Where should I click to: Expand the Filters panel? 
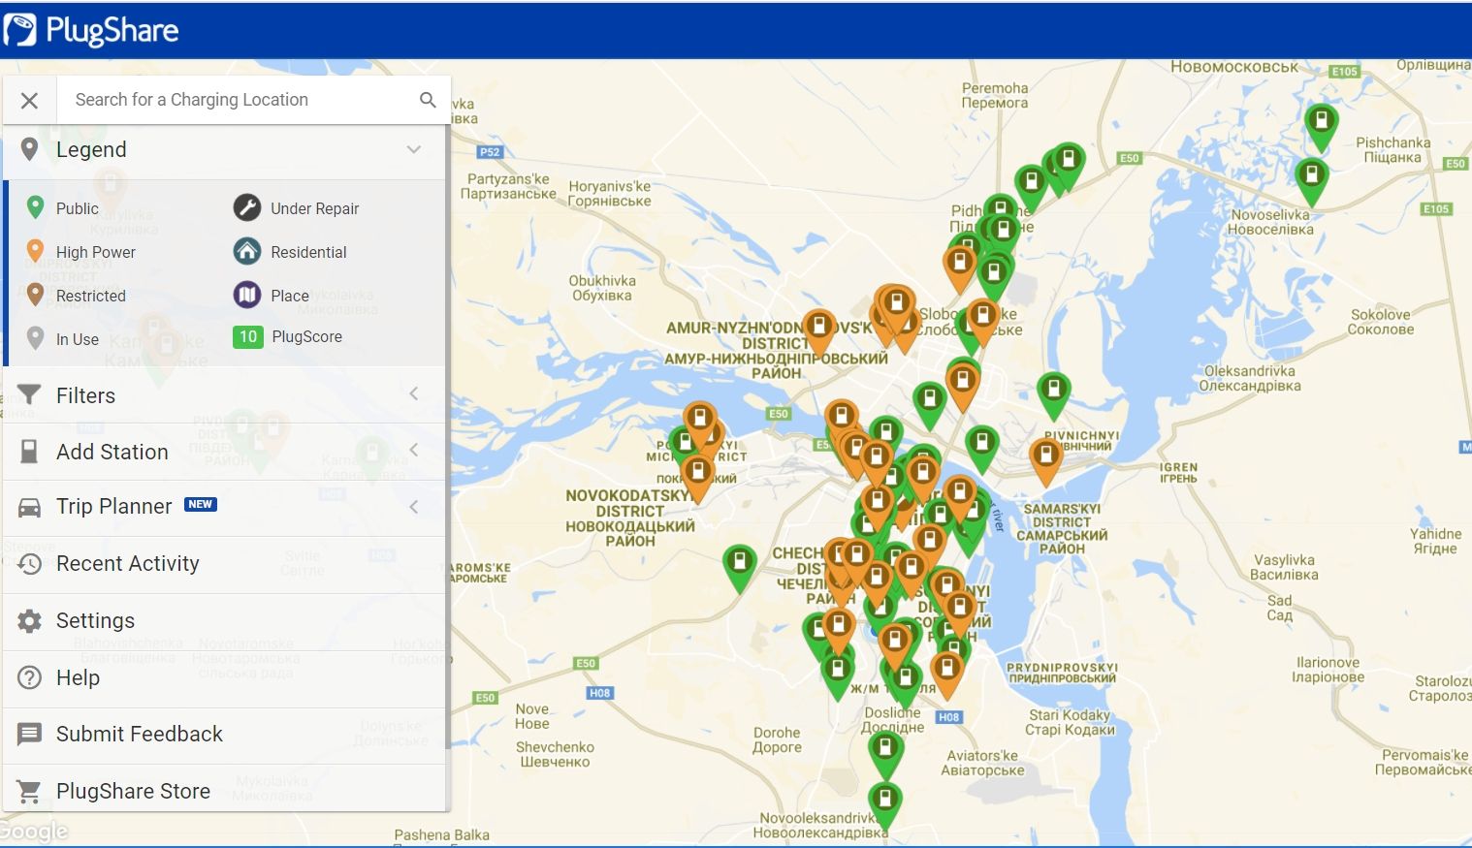coord(414,394)
